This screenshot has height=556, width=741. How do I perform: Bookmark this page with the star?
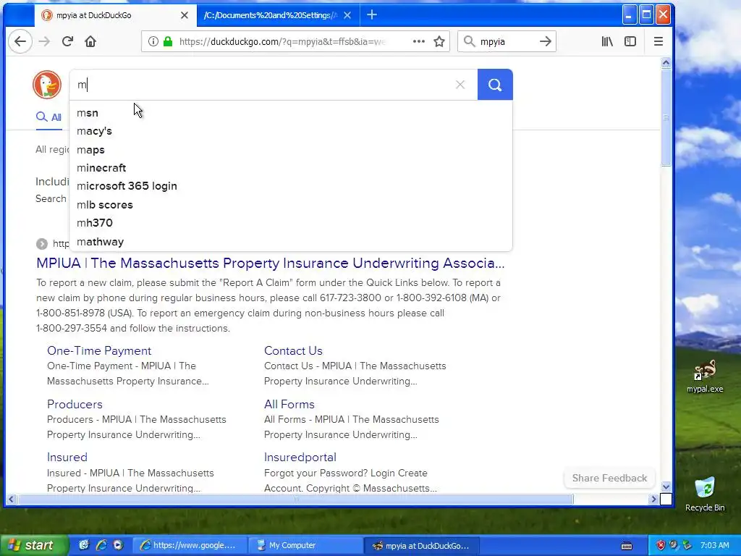pos(439,41)
